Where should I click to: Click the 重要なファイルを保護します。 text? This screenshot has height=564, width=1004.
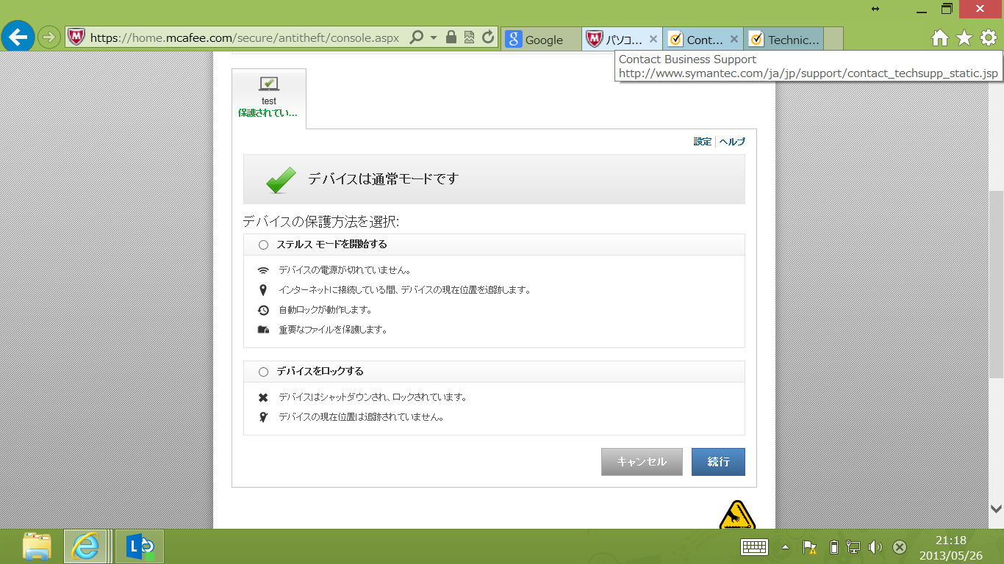[x=333, y=330]
